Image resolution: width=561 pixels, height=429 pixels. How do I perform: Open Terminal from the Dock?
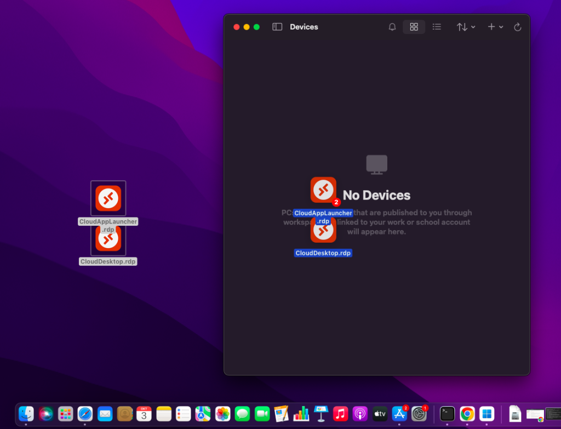click(447, 414)
